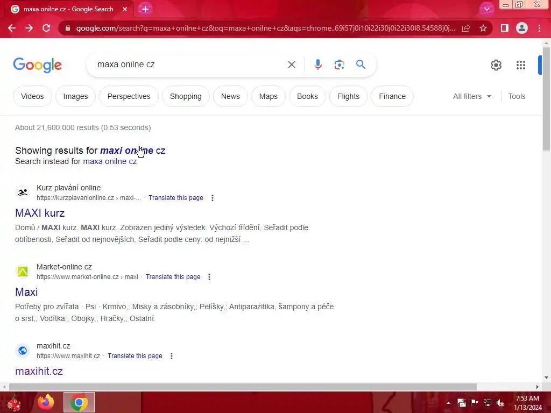
Task: Click the browser forward arrow
Action: (29, 28)
